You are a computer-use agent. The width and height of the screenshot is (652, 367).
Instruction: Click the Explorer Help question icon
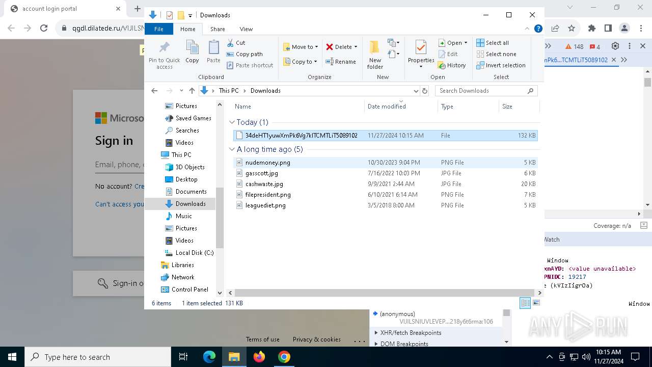pos(538,29)
